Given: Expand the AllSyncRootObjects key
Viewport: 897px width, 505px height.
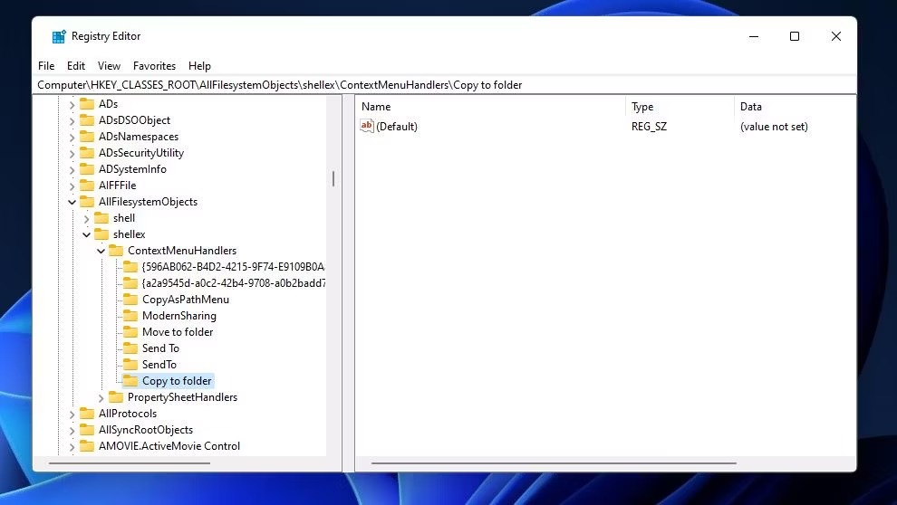Looking at the screenshot, I should tap(72, 430).
